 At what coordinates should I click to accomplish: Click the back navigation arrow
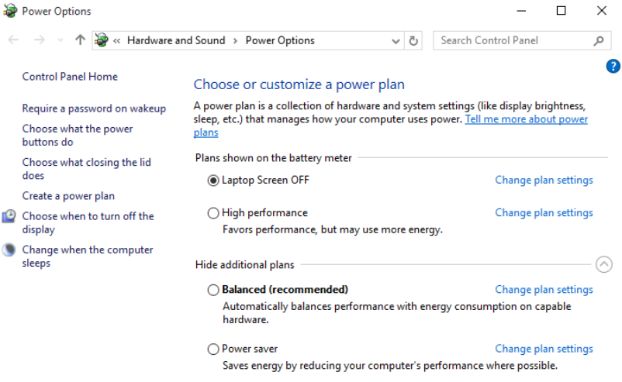[x=13, y=40]
